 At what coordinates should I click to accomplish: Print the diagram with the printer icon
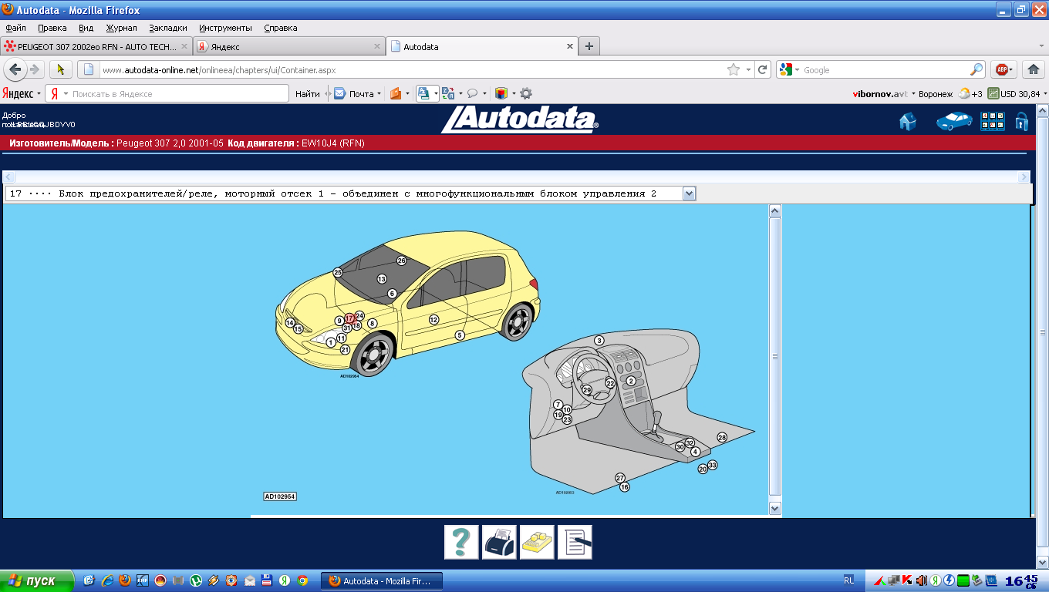point(499,542)
